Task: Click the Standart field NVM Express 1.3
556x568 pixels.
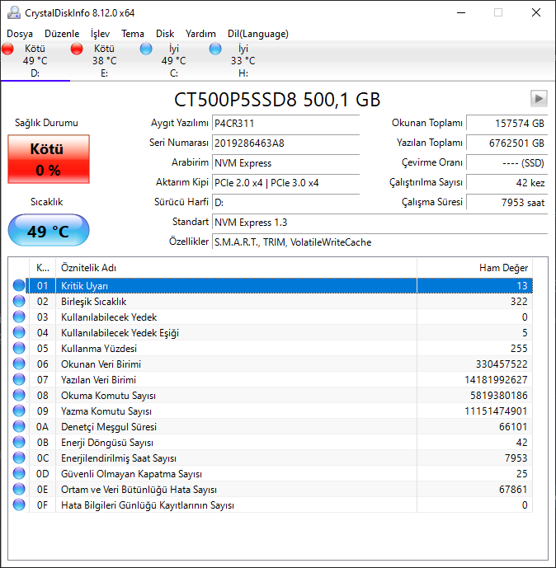Action: [x=379, y=222]
